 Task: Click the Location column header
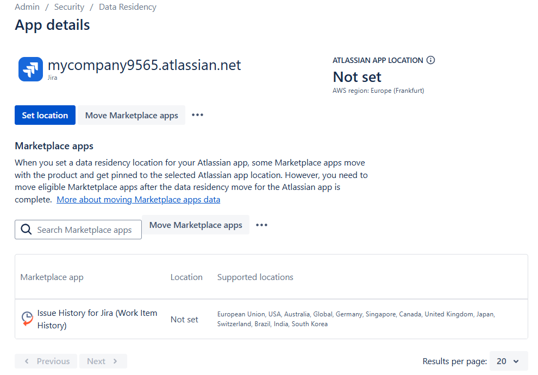(x=186, y=277)
